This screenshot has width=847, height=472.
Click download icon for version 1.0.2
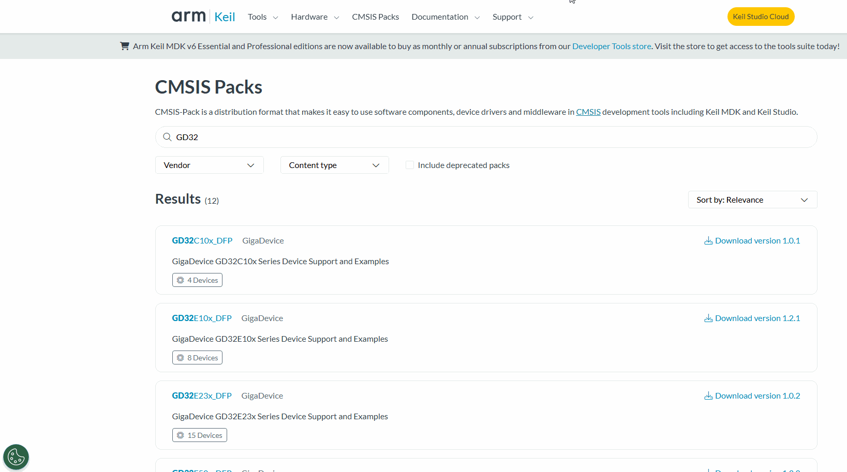(708, 396)
